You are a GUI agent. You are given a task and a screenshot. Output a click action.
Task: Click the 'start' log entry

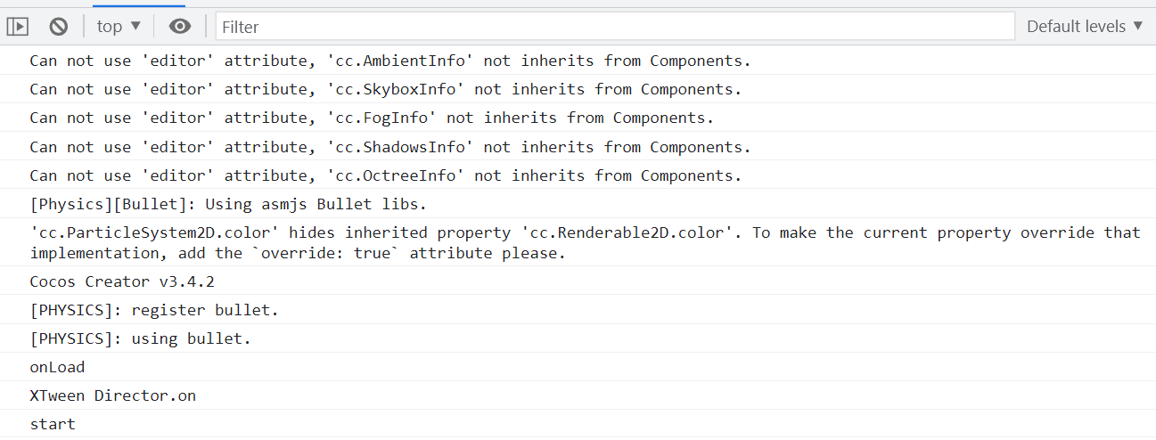[53, 424]
